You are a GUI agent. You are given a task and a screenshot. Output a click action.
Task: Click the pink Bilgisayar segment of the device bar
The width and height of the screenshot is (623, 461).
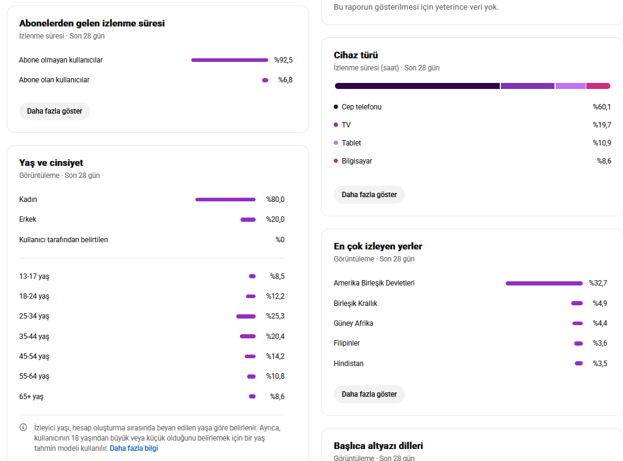(x=598, y=86)
